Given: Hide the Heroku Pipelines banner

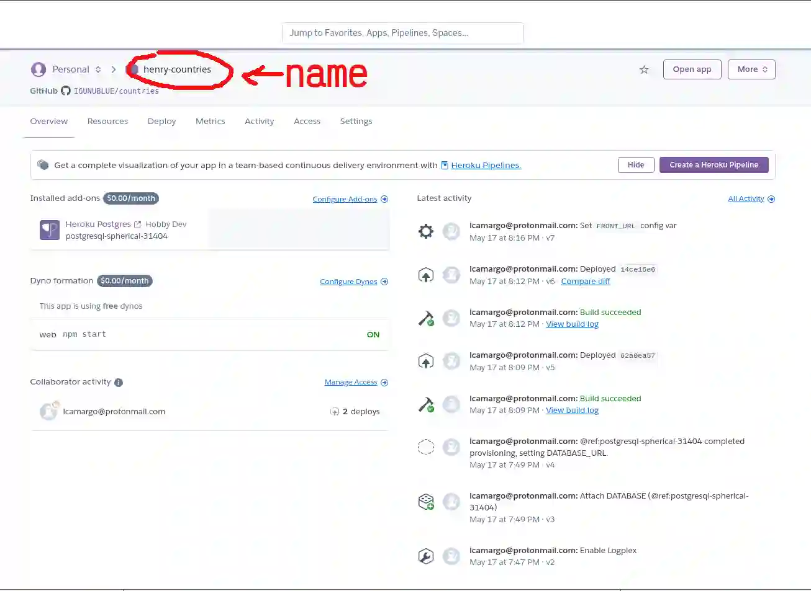Looking at the screenshot, I should 636,165.
